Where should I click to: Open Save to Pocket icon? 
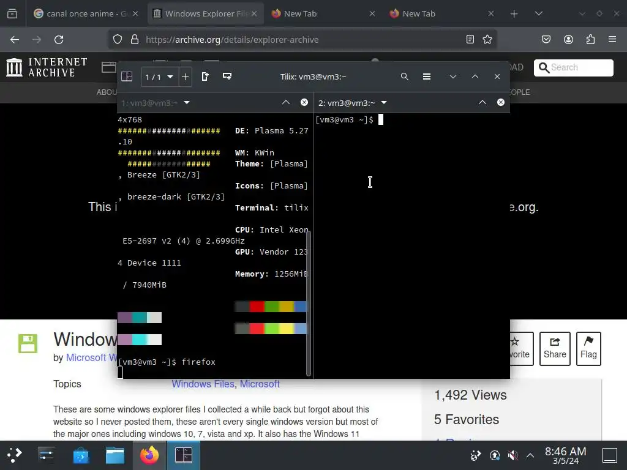point(546,39)
